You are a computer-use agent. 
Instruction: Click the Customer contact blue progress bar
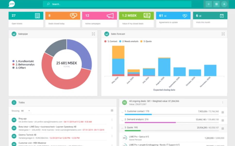pyautogui.click(x=138, y=114)
